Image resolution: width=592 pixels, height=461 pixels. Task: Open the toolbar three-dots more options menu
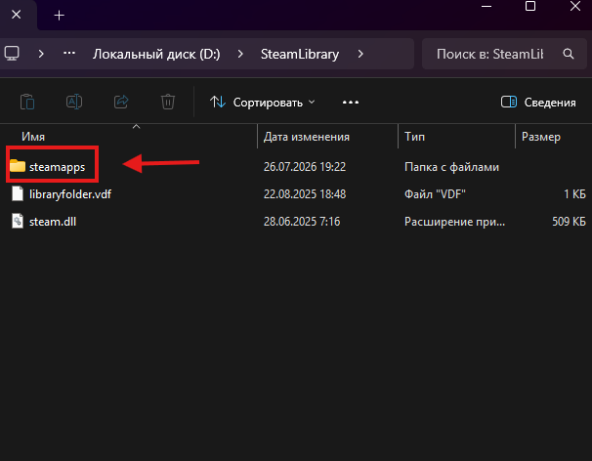(351, 103)
